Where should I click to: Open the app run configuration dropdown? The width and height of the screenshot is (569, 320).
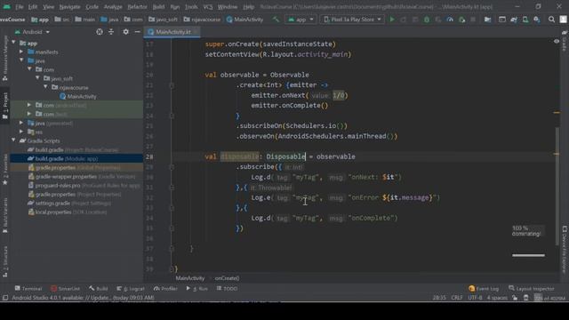click(301, 20)
